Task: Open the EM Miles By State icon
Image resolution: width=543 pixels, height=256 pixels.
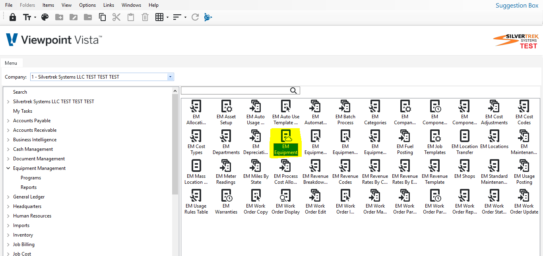Action: pyautogui.click(x=256, y=172)
